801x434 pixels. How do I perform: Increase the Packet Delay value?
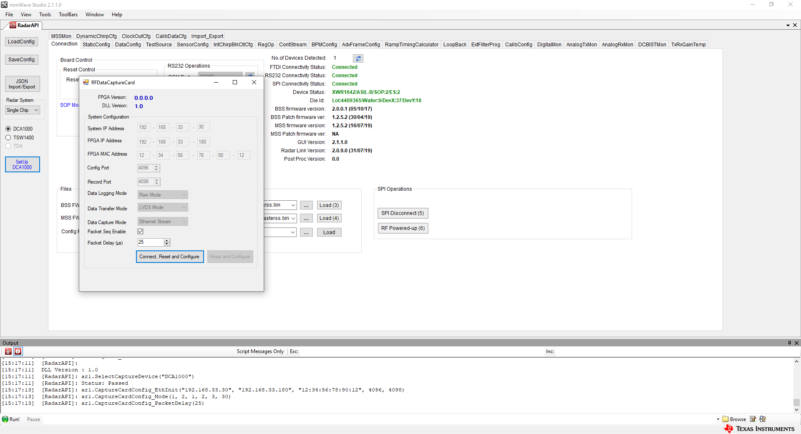point(167,241)
